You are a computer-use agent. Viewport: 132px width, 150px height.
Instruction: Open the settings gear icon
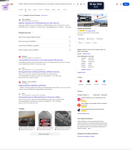117,4
